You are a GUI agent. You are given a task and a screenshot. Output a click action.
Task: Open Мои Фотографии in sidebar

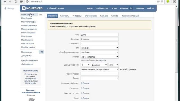[29, 22]
